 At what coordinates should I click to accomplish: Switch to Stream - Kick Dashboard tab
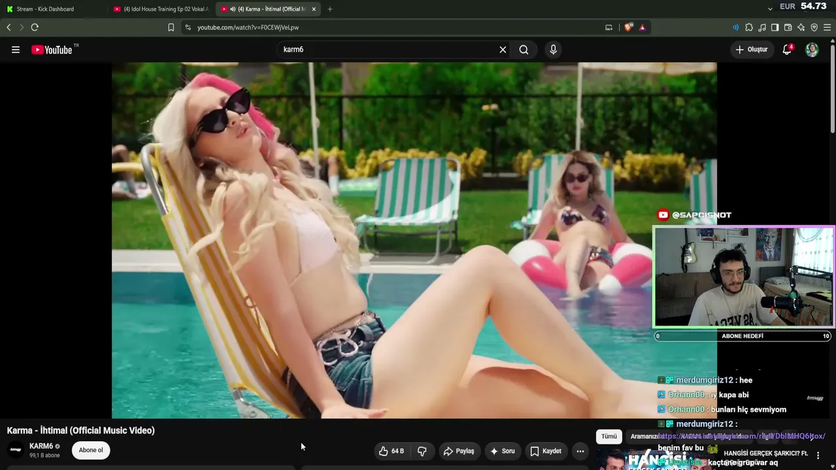tap(52, 9)
